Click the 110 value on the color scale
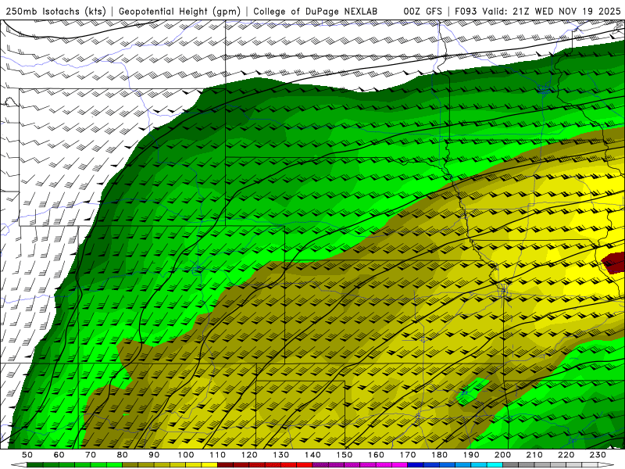Image resolution: width=625 pixels, height=469 pixels. tap(218, 455)
